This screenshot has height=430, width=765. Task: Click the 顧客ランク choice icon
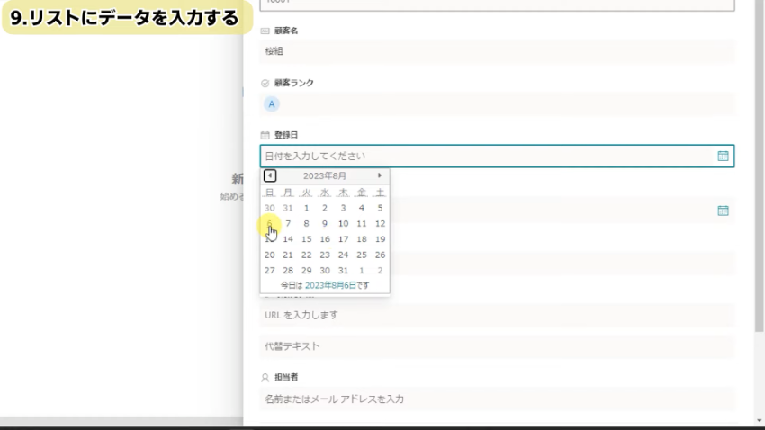[x=265, y=83]
